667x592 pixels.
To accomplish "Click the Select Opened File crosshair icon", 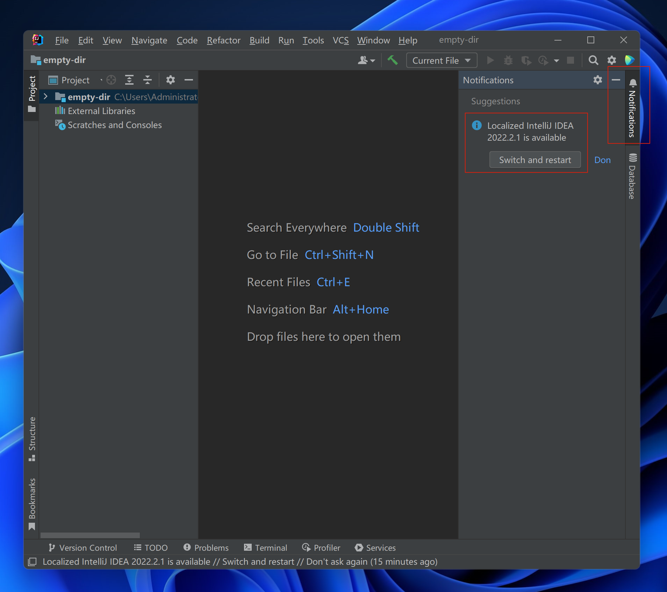I will coord(111,80).
